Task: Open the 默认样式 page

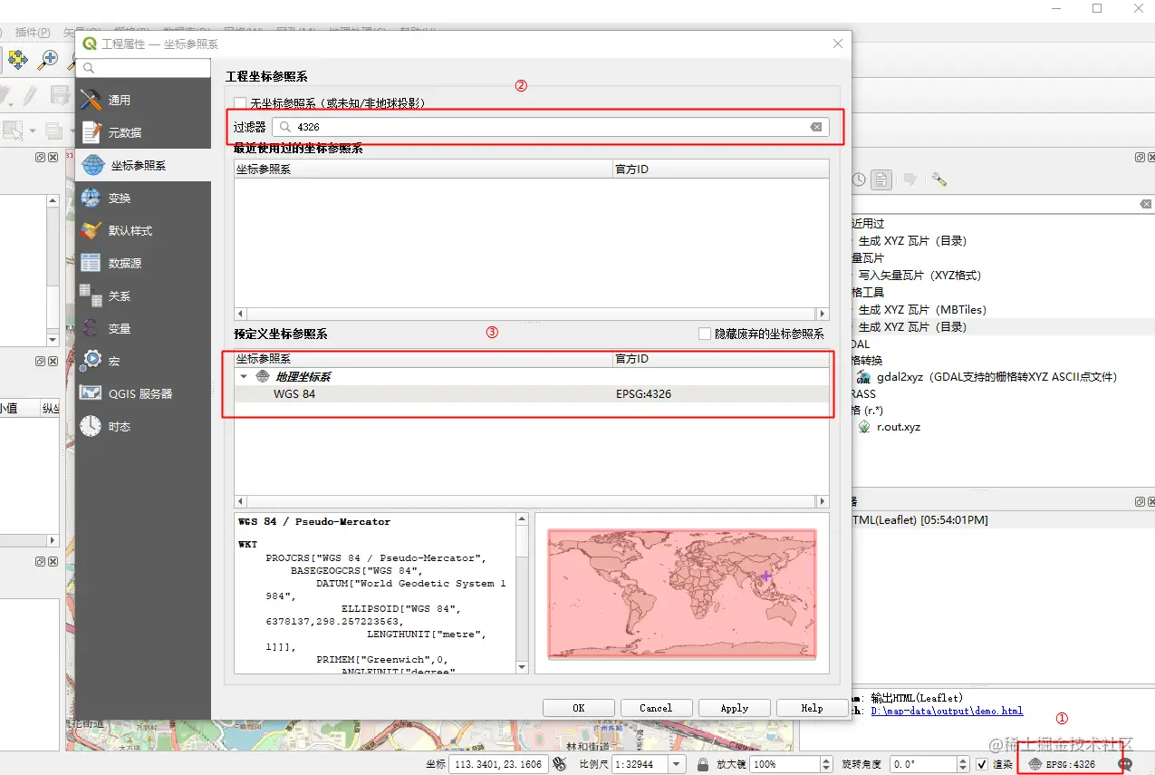Action: tap(143, 230)
